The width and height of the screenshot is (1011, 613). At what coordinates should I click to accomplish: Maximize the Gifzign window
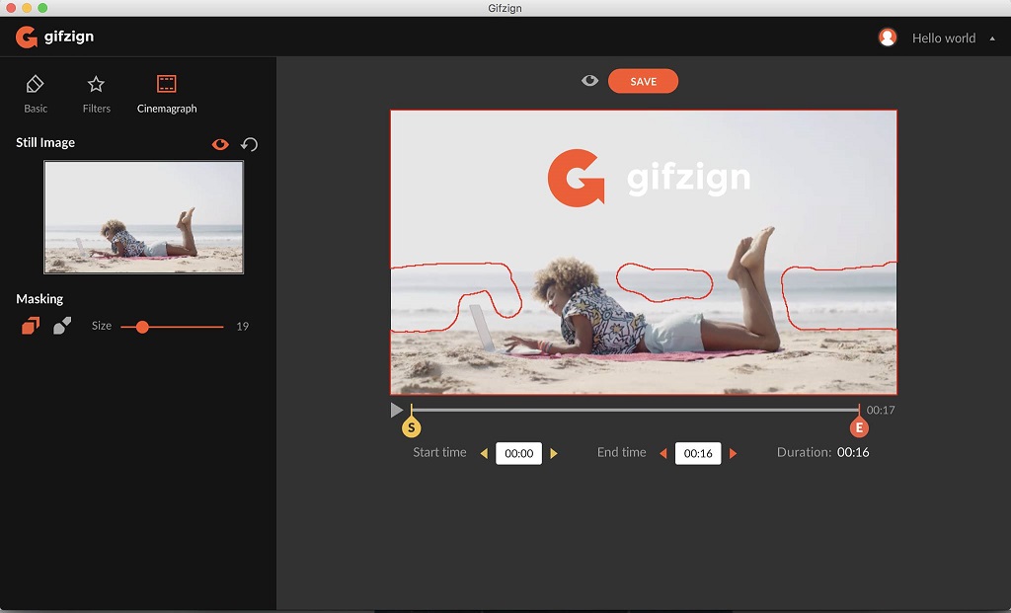(42, 8)
